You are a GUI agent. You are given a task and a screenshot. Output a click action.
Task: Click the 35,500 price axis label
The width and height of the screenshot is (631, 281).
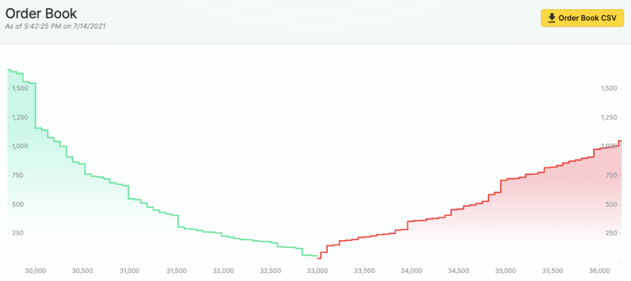(552, 271)
